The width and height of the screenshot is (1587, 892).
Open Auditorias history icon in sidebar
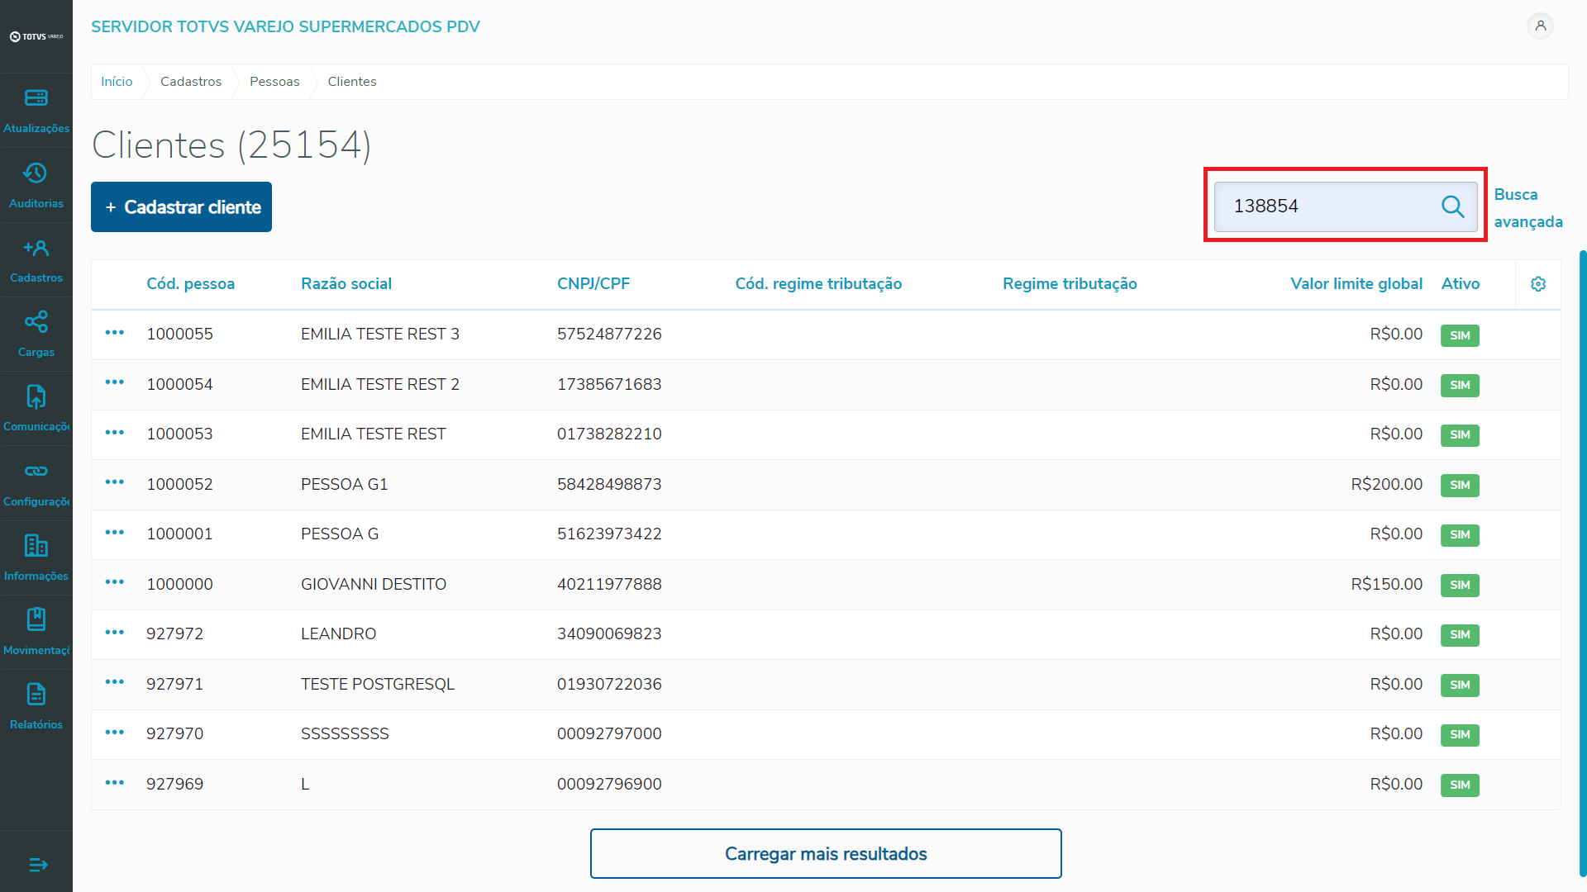tap(36, 173)
